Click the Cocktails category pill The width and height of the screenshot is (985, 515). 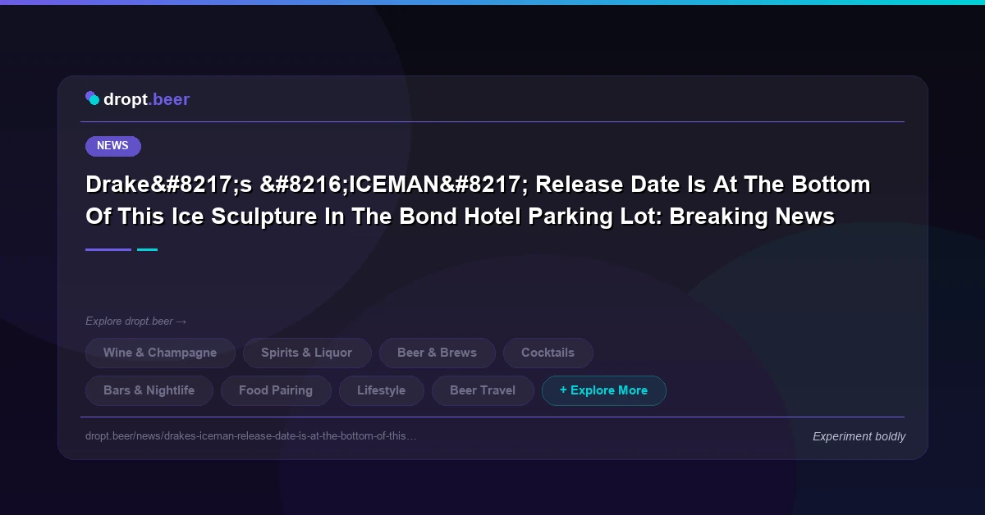(x=547, y=353)
